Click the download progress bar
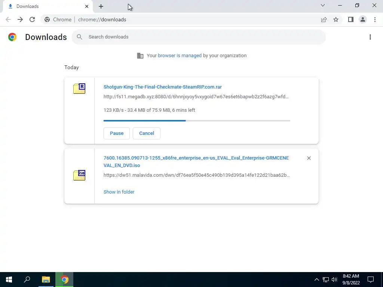 click(197, 121)
